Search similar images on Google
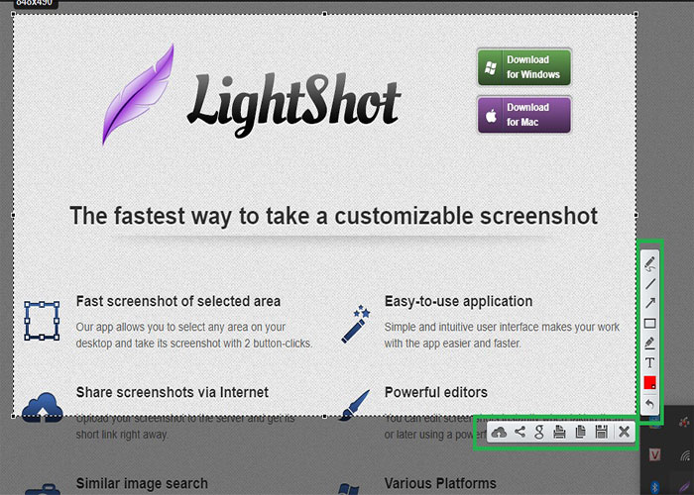 pyautogui.click(x=539, y=432)
